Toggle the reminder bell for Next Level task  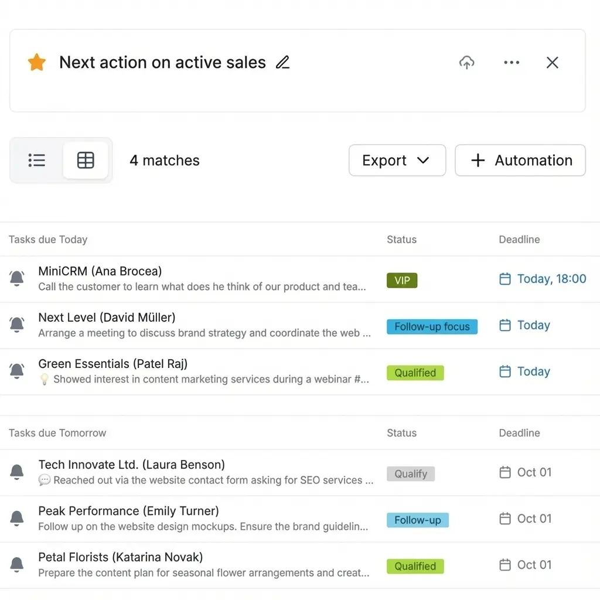pyautogui.click(x=17, y=325)
